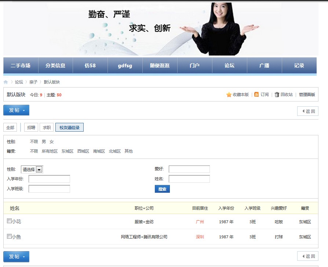Filter 性别 by 男

tap(44, 142)
